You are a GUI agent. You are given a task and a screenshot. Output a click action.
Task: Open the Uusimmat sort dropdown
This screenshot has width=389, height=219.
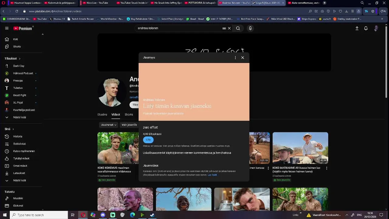click(x=109, y=125)
